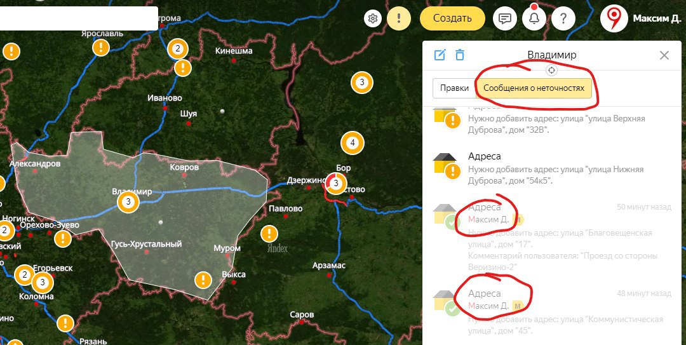This screenshot has height=345, width=686.
Task: Toggle the yellow feedback exclamation button
Action: coord(398,18)
